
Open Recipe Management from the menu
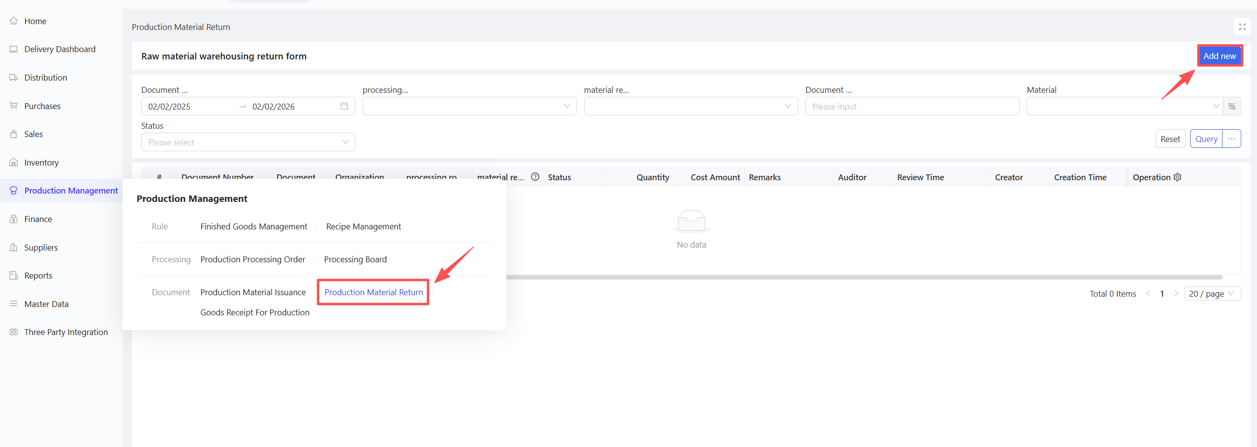(363, 226)
